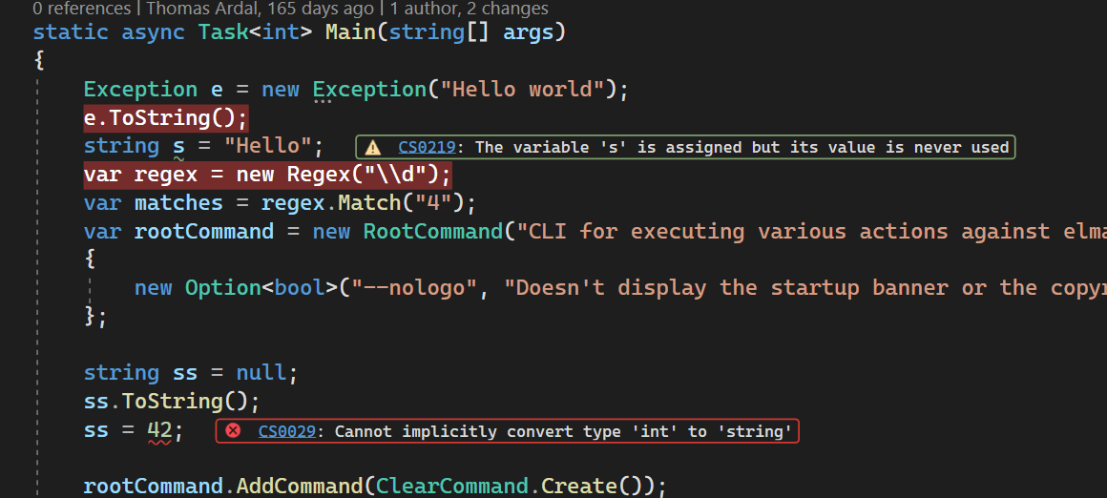Click 'Task<int>' return type

255,32
